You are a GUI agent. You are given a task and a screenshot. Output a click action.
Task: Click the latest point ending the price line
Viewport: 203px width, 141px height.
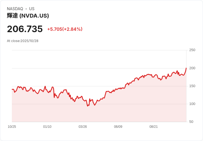click(x=186, y=68)
